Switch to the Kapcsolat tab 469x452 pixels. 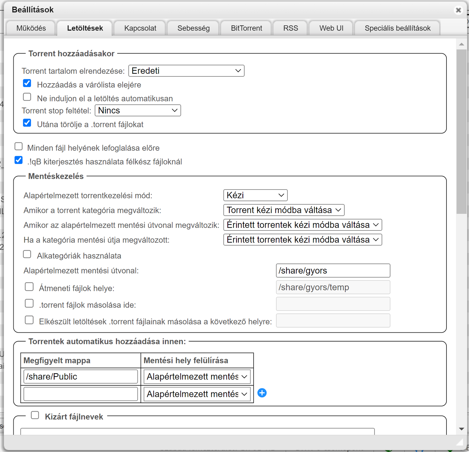[140, 28]
